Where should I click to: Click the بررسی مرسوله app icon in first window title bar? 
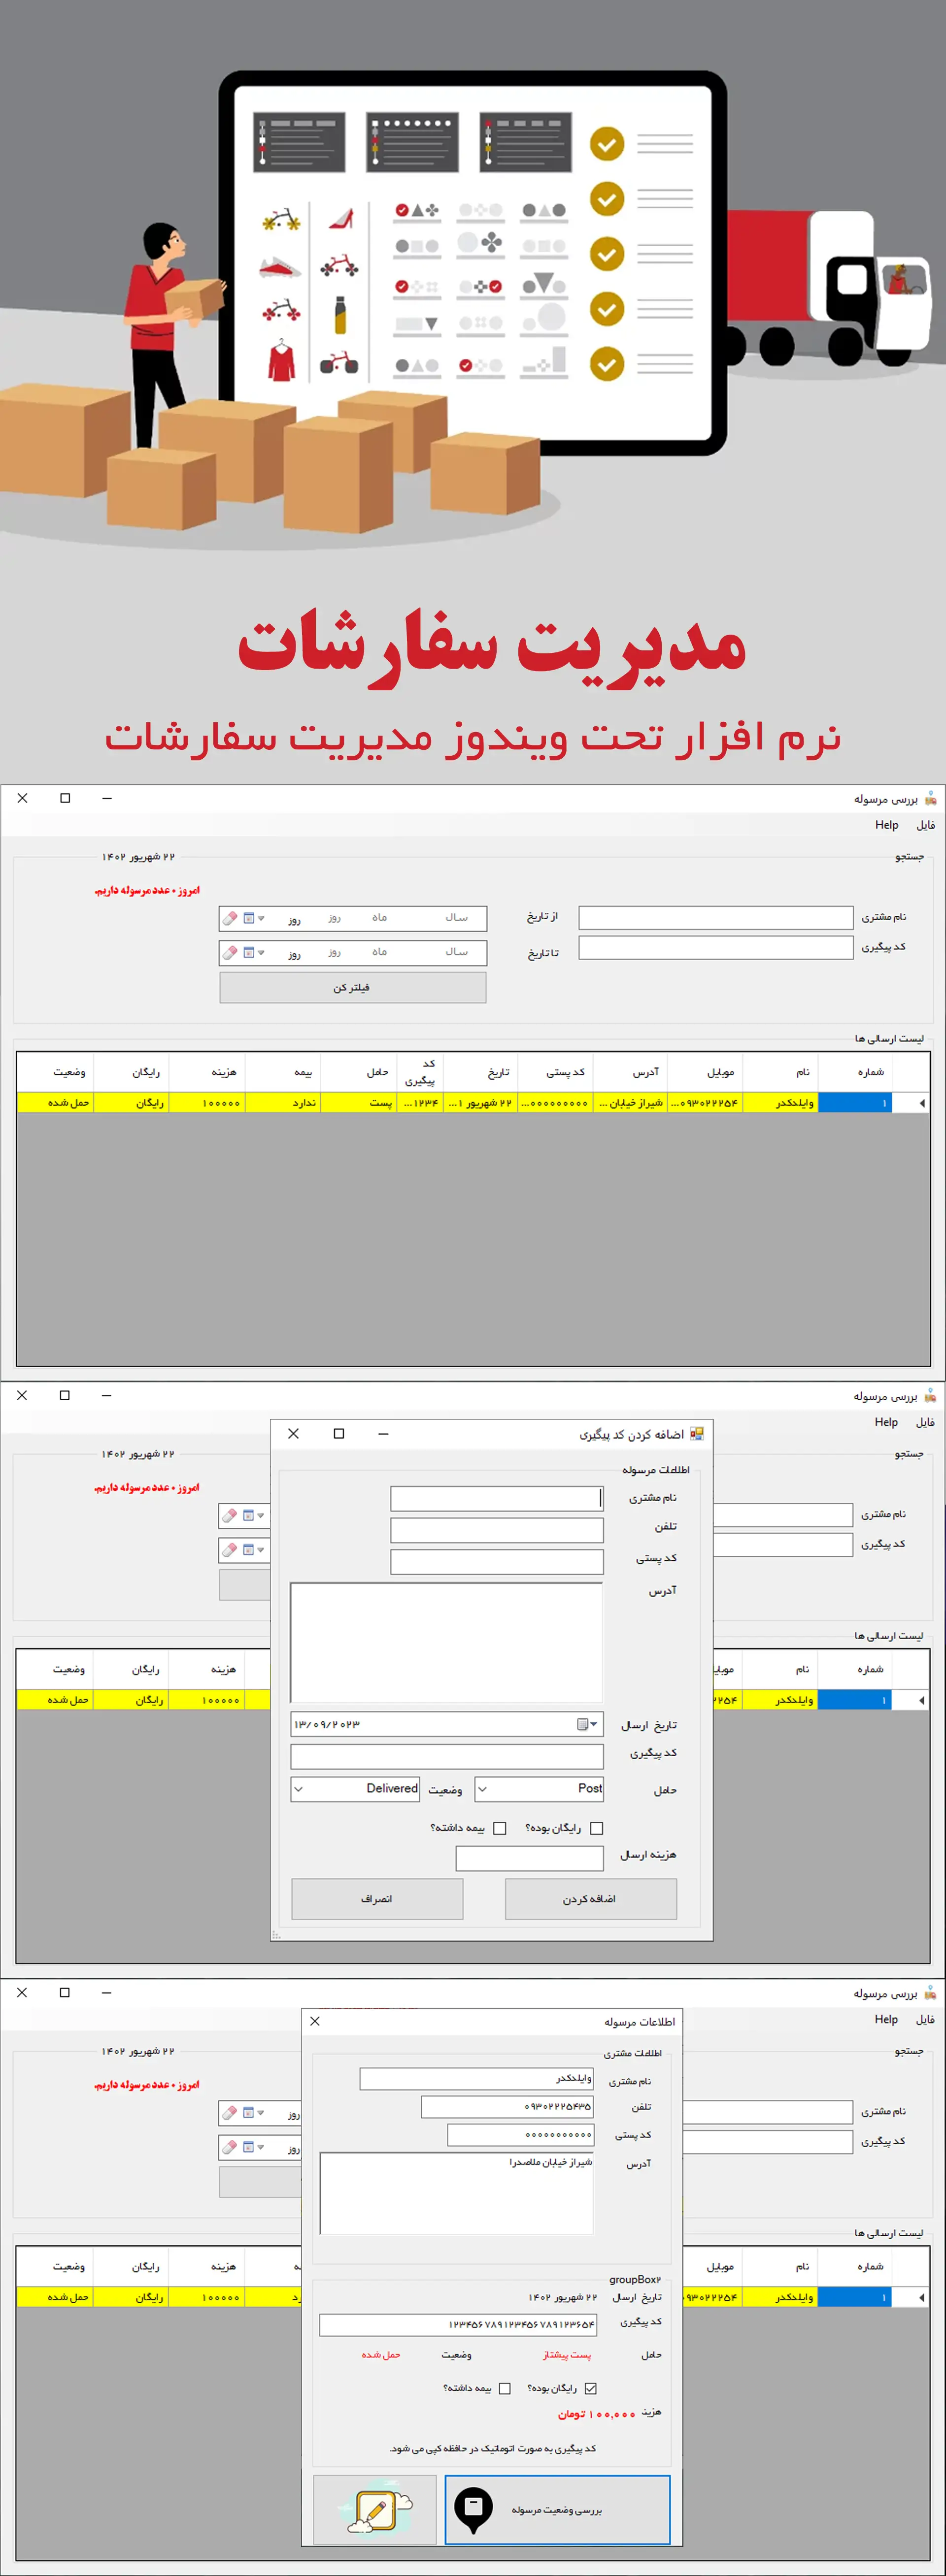click(x=931, y=798)
